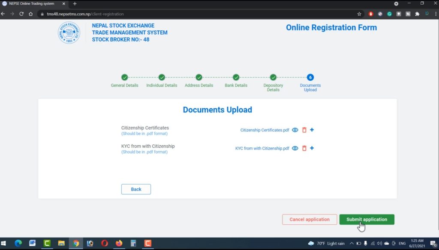Open the green Camtasia taskbar icon
Viewport: 439px width, 250px height.
pos(47,243)
